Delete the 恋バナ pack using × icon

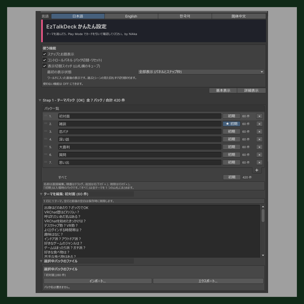point(259,131)
